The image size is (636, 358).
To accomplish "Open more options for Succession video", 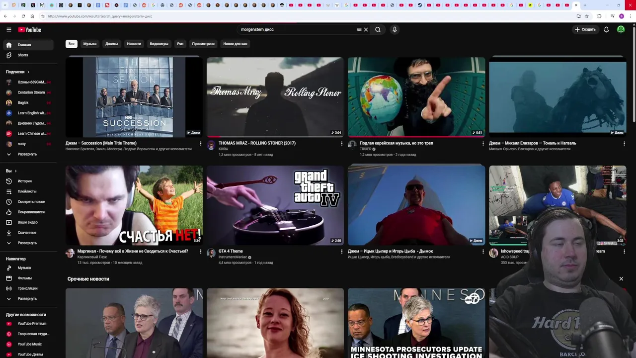I will [200, 144].
